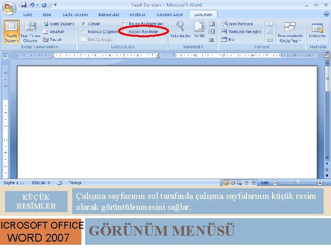Click reset window position icon
The image size is (331, 248).
(269, 39)
